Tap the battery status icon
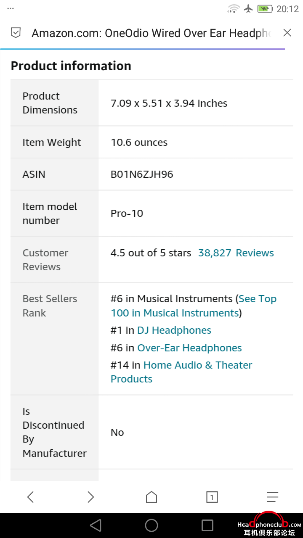303x538 pixels. 265,8
